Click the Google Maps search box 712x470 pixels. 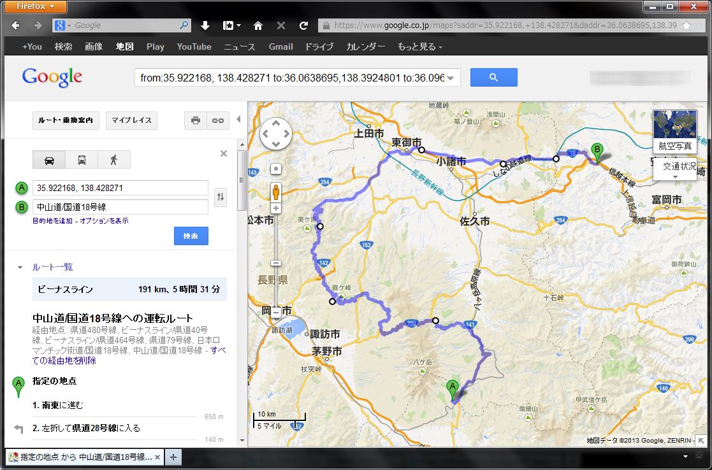point(298,78)
